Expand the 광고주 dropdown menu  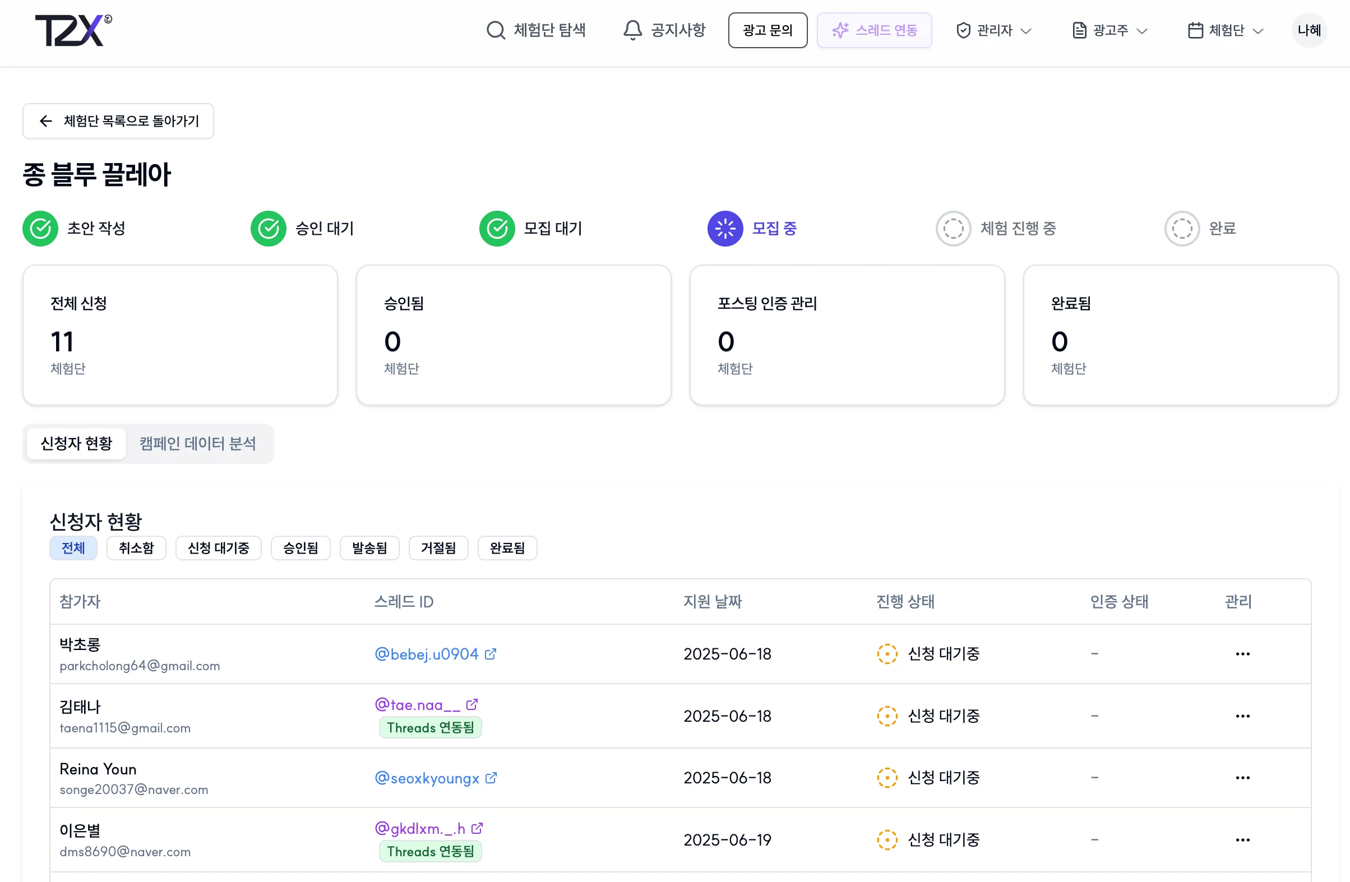click(x=1110, y=30)
